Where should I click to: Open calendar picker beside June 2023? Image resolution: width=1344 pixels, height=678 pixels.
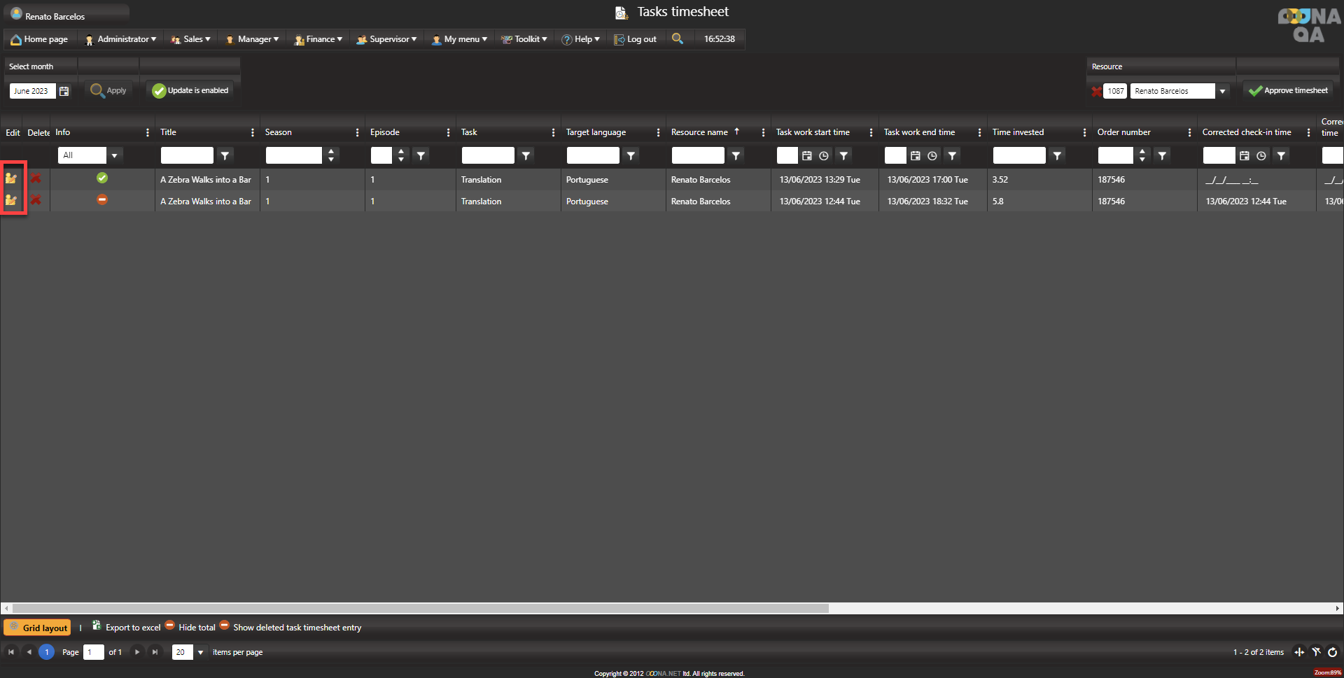[x=64, y=91]
